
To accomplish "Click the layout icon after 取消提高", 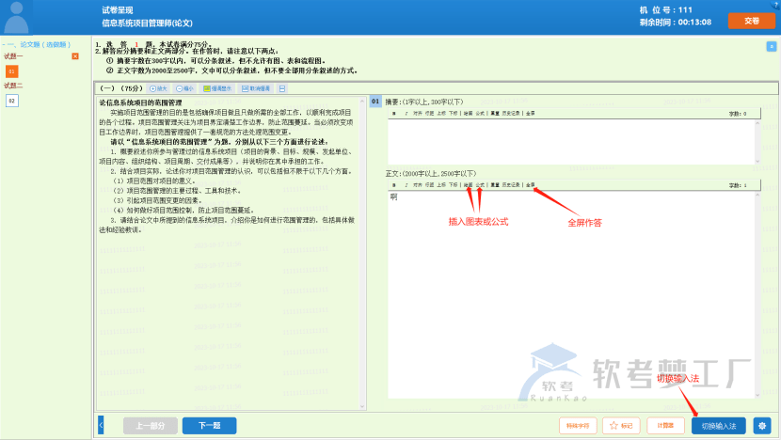I will click(x=282, y=88).
